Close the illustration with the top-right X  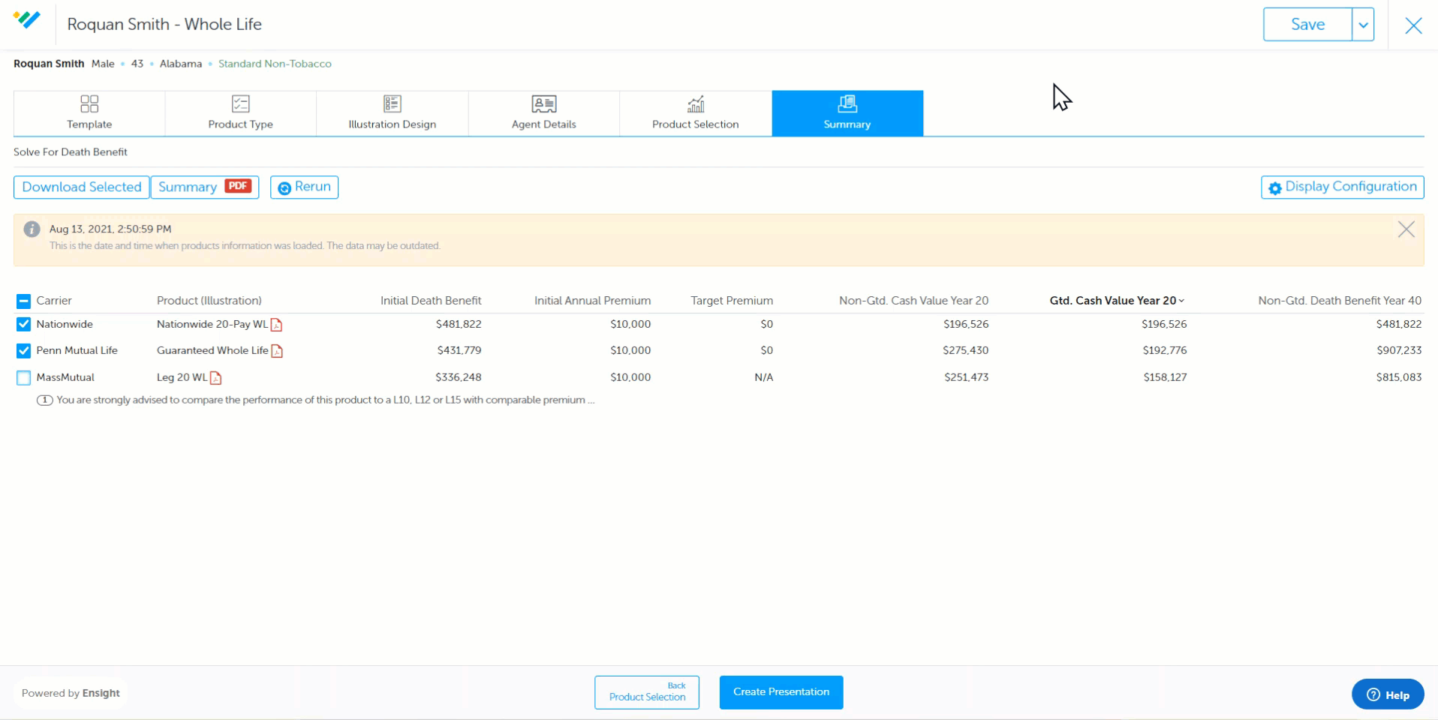[1413, 25]
